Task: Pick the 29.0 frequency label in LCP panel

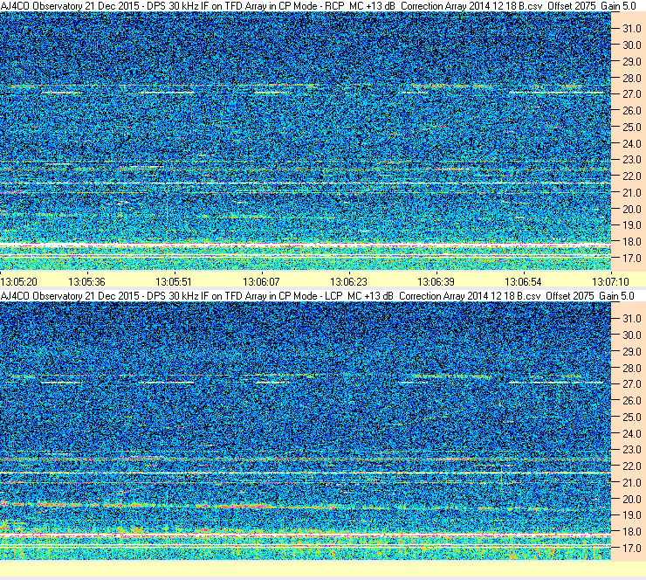Action: [631, 352]
